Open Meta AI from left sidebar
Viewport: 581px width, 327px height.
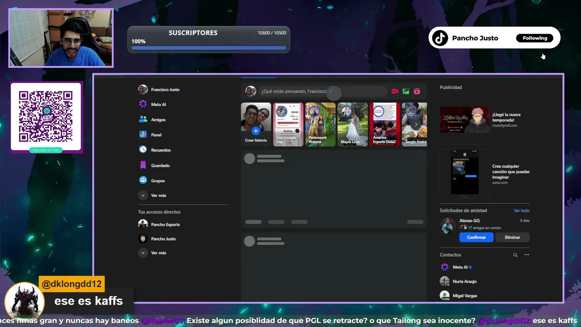(153, 104)
